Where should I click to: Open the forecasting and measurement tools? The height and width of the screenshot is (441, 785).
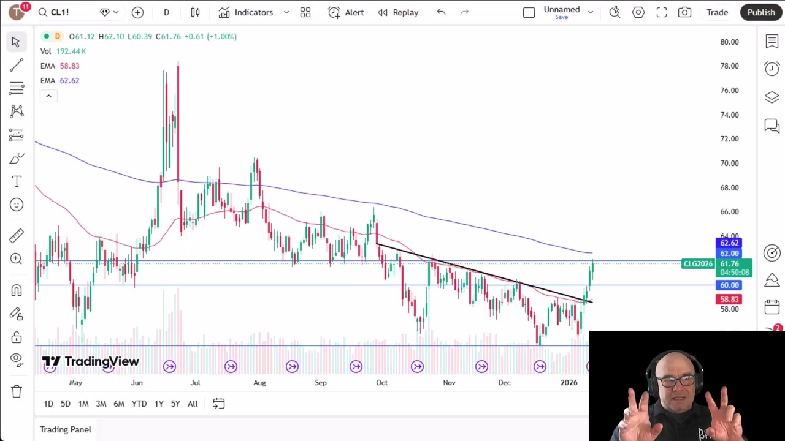(x=16, y=135)
